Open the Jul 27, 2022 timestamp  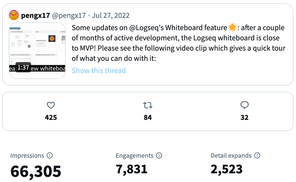tap(111, 15)
